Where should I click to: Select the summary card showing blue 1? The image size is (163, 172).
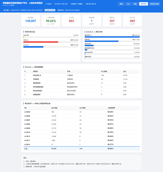tap(92, 21)
